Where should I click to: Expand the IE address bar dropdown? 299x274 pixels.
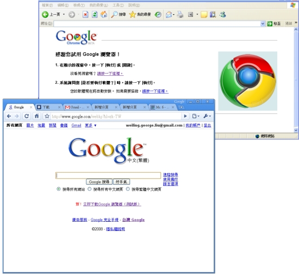pos(263,23)
